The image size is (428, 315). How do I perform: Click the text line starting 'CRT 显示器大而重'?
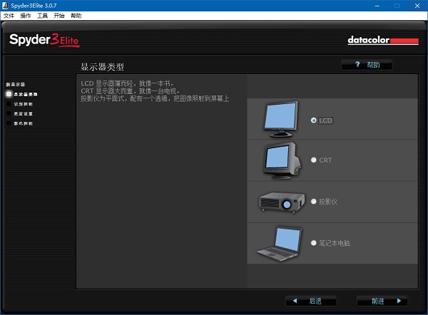coord(131,91)
